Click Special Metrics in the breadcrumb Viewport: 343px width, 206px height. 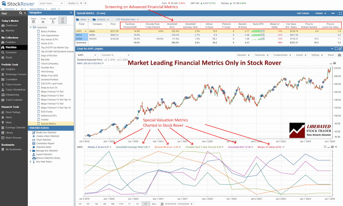[x=37, y=9]
